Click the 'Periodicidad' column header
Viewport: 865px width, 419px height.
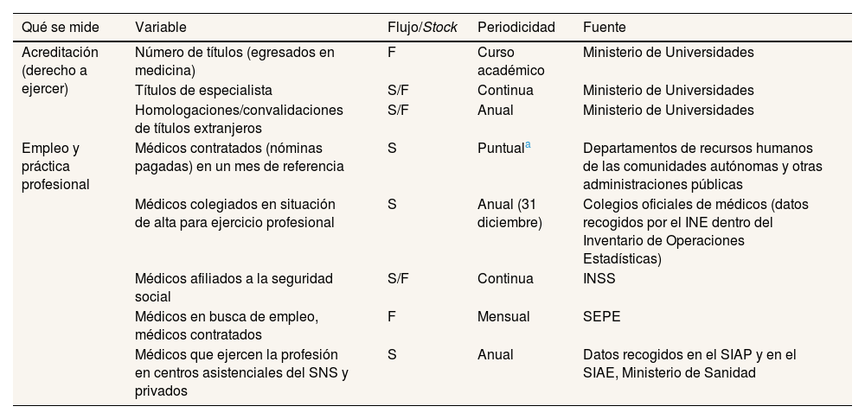tap(516, 28)
